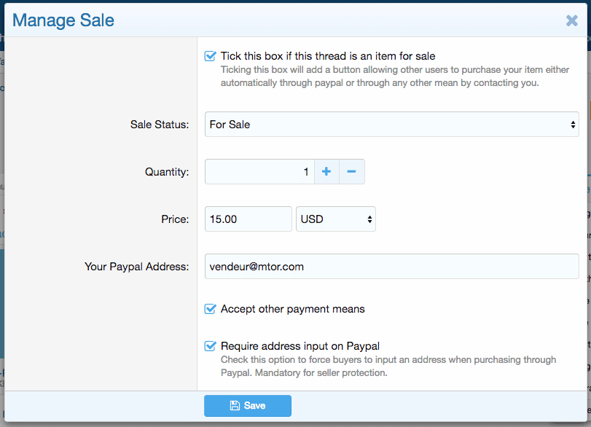The width and height of the screenshot is (591, 427).
Task: Uncheck Require address input on Paypal
Action: click(211, 346)
